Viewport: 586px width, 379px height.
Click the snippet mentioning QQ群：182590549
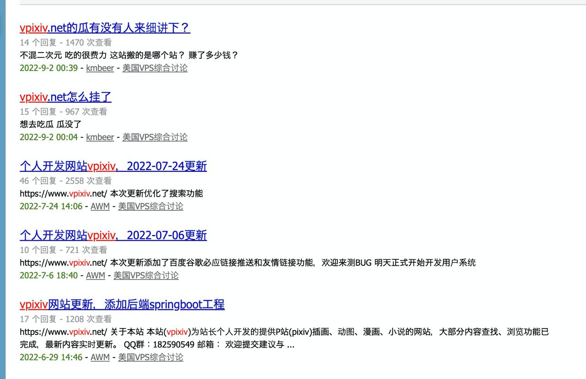[x=284, y=338]
